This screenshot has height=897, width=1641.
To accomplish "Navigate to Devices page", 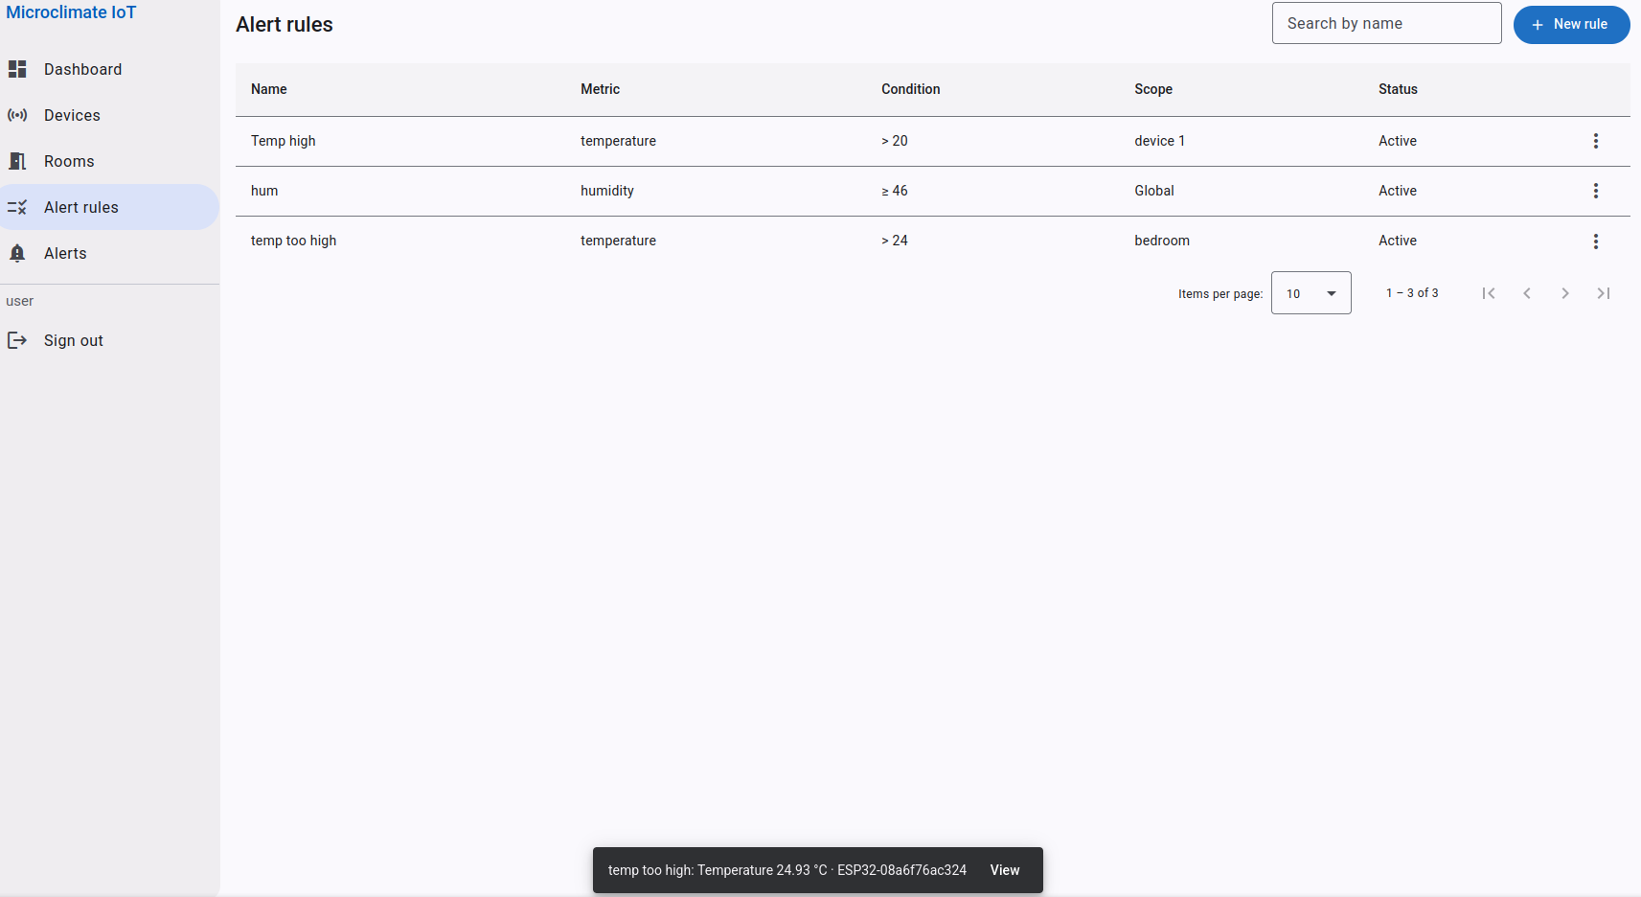I will 109,115.
